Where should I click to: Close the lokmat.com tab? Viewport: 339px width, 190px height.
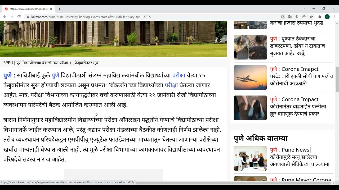point(51,9)
